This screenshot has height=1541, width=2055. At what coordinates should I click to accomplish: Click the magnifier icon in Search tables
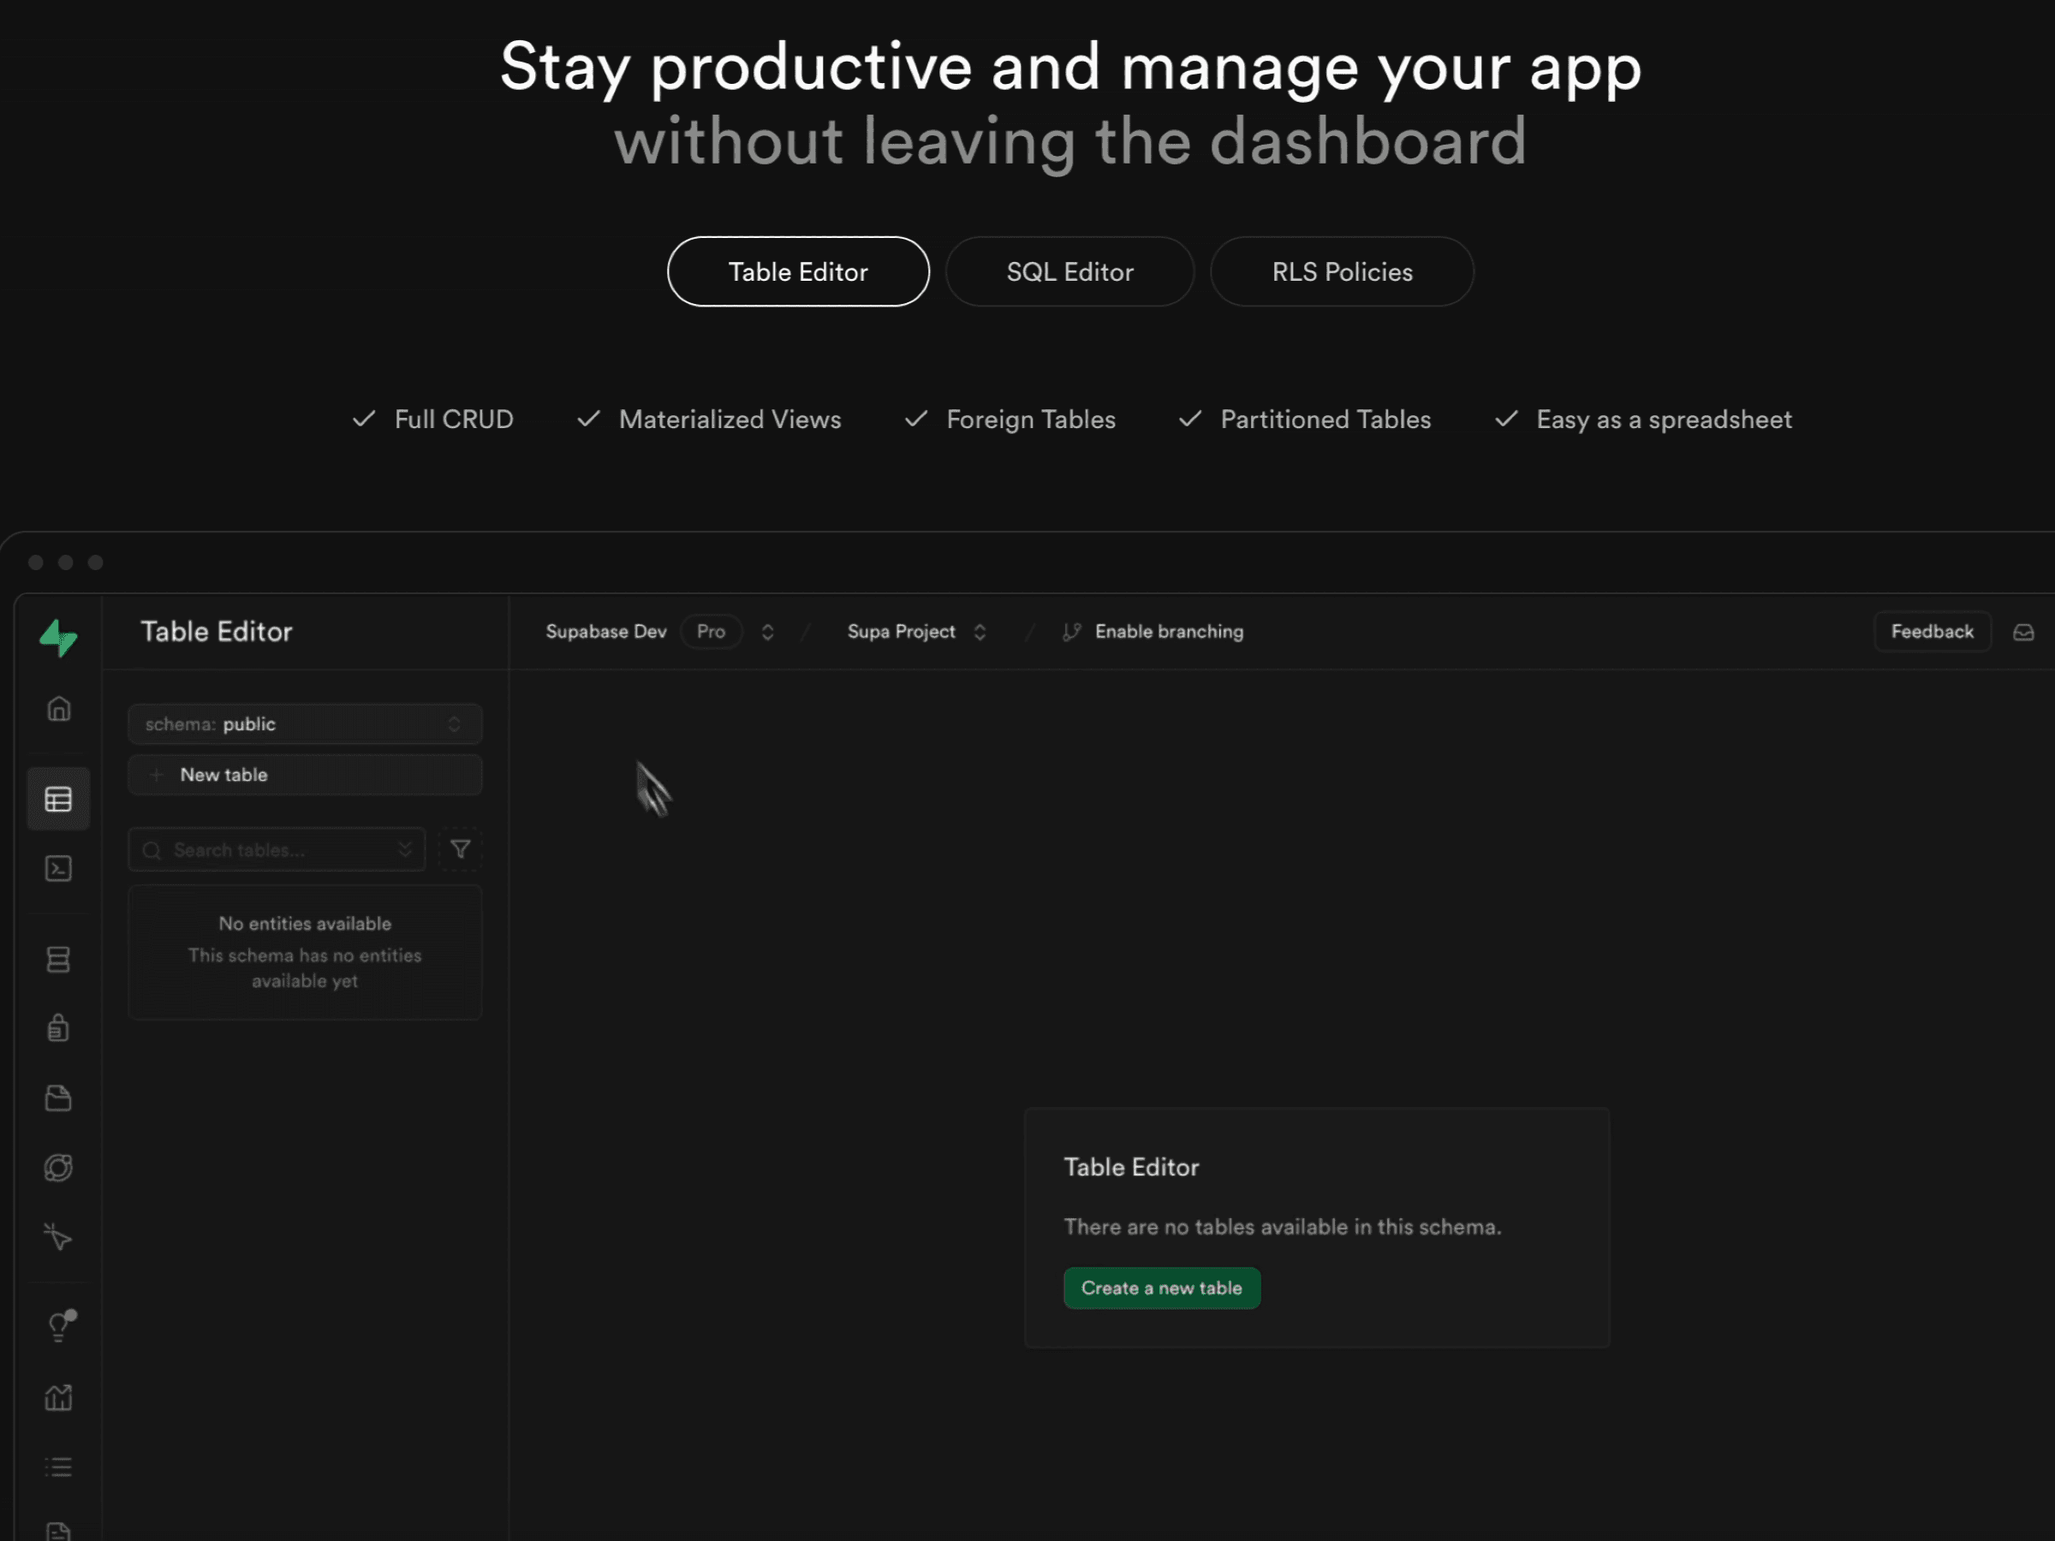click(x=152, y=850)
